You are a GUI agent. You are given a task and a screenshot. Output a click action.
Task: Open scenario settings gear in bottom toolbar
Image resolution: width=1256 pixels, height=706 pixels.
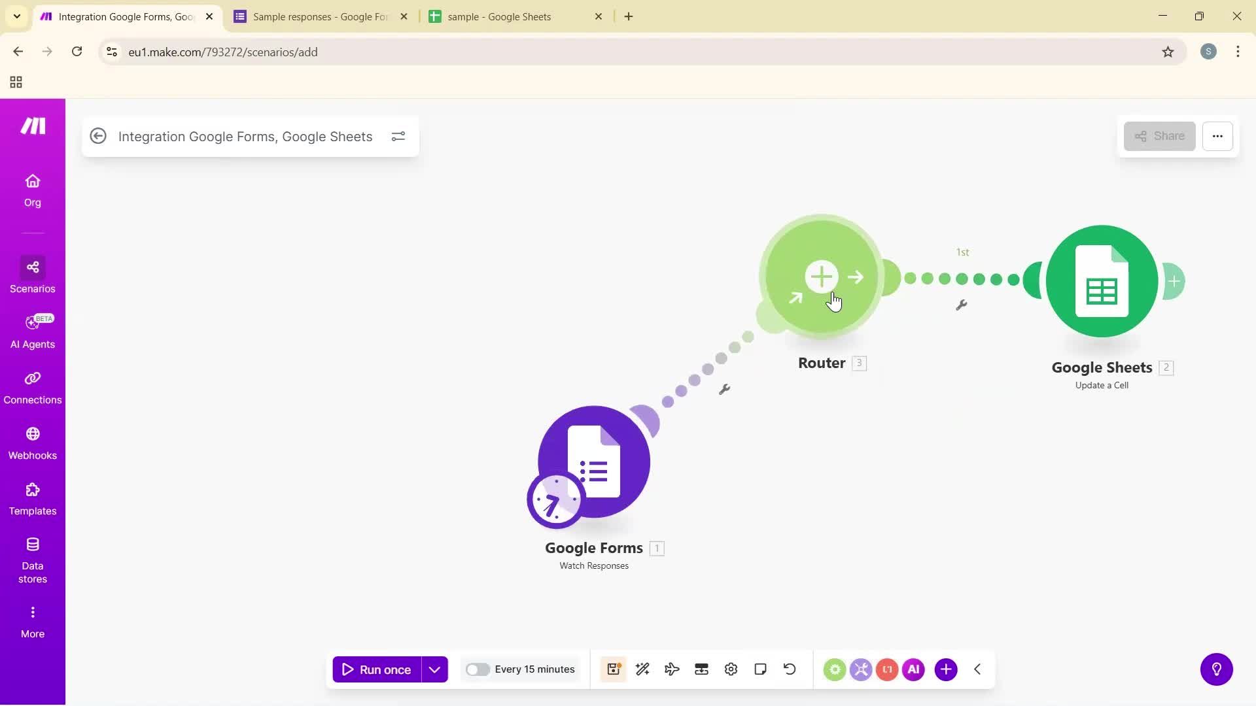(x=731, y=669)
